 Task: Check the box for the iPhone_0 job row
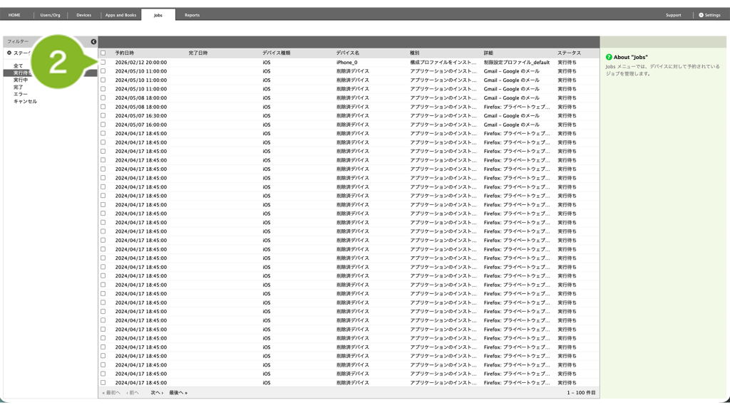click(x=103, y=62)
